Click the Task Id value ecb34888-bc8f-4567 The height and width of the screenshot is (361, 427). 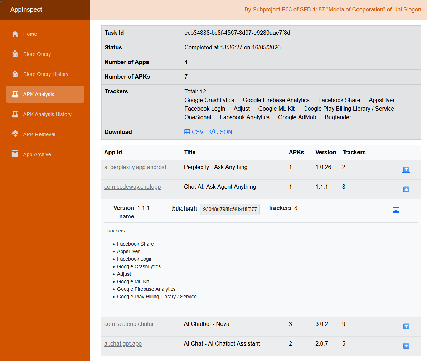pos(237,33)
